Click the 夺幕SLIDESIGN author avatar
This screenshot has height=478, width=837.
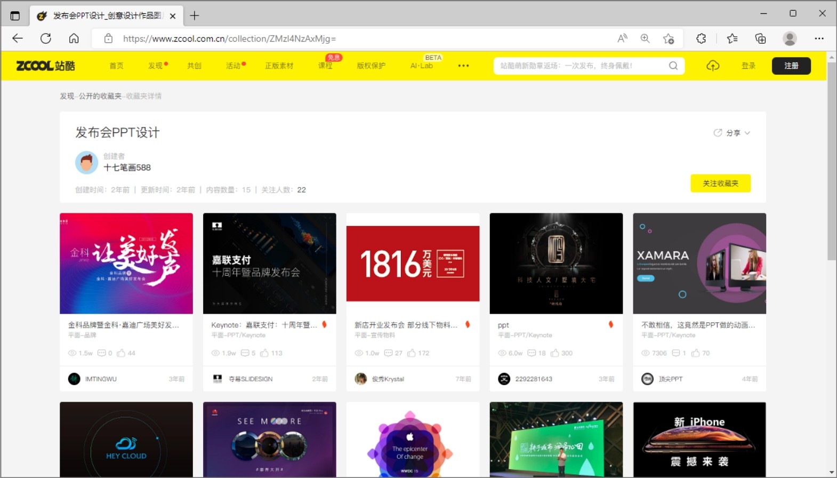(x=218, y=379)
